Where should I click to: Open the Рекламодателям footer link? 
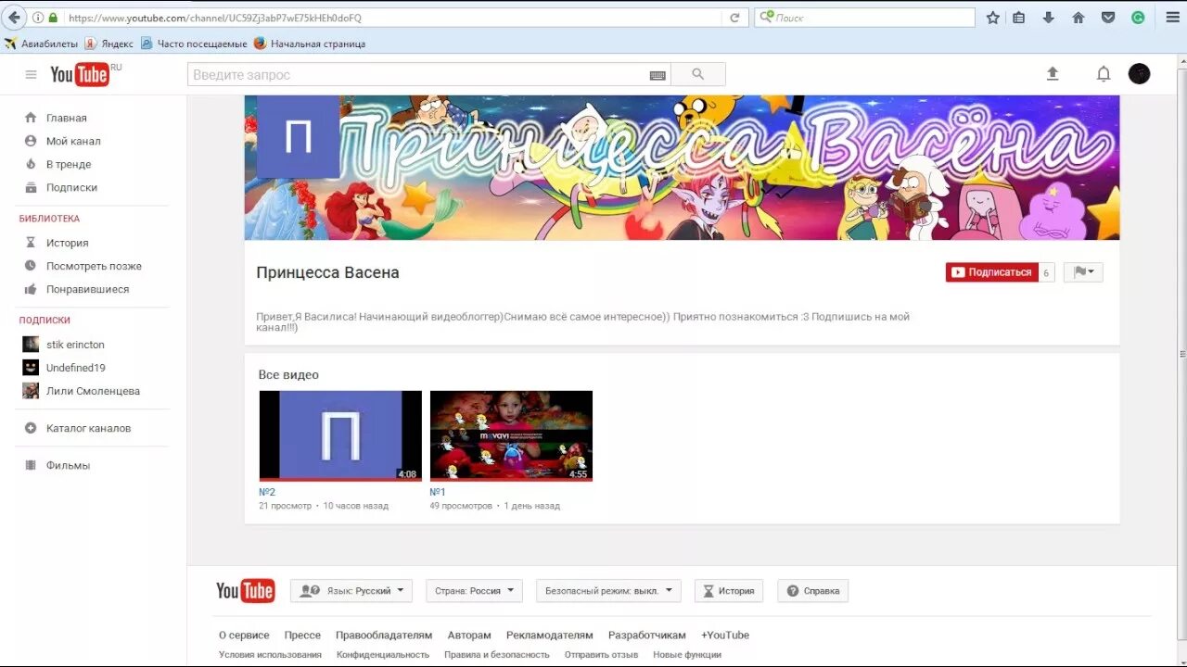pos(549,636)
